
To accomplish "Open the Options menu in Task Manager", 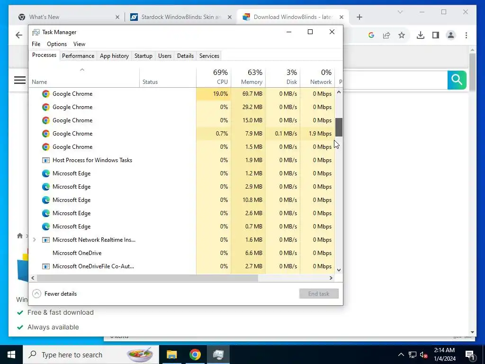I will coord(57,44).
